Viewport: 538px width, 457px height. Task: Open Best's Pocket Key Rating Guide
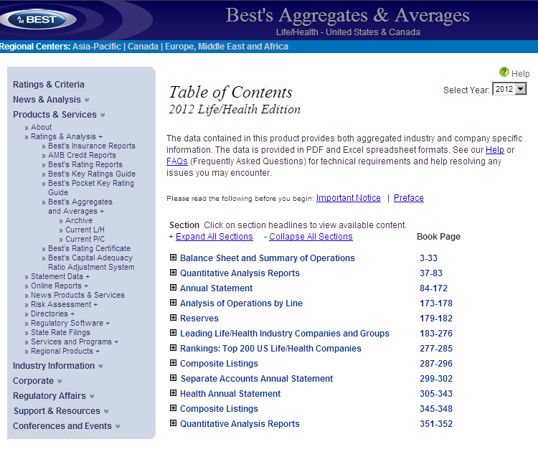[x=91, y=188]
